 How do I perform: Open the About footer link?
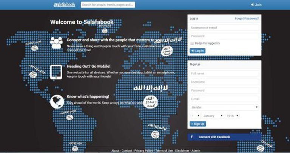115,151
